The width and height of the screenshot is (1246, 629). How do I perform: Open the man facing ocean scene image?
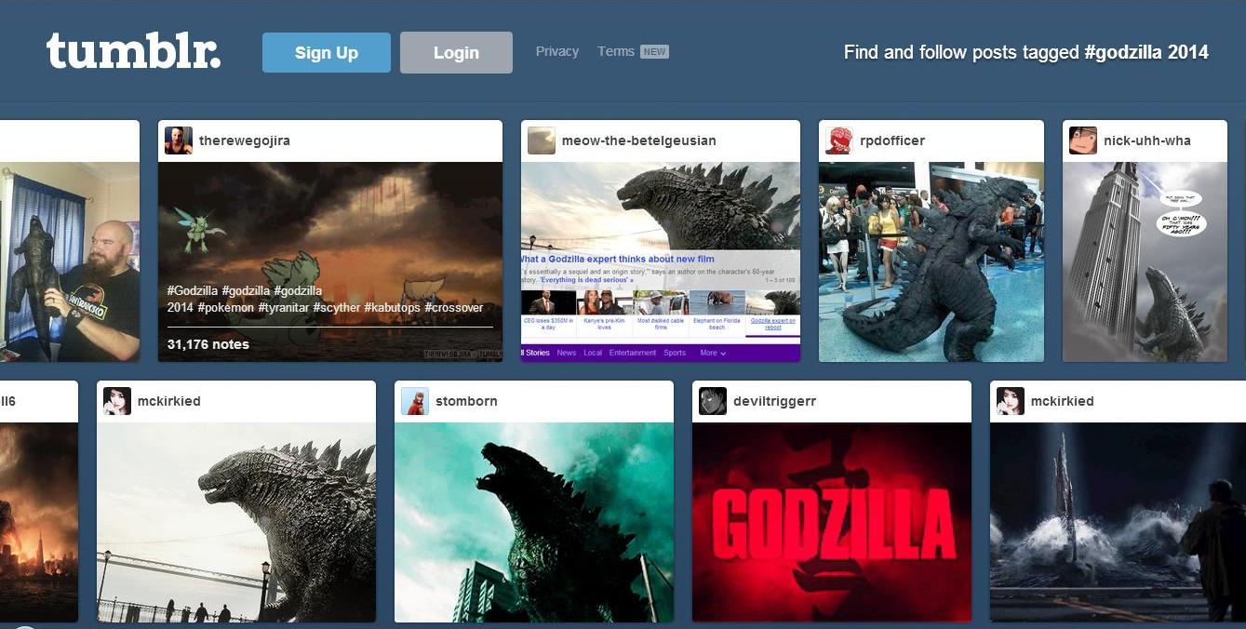pos(1118,522)
